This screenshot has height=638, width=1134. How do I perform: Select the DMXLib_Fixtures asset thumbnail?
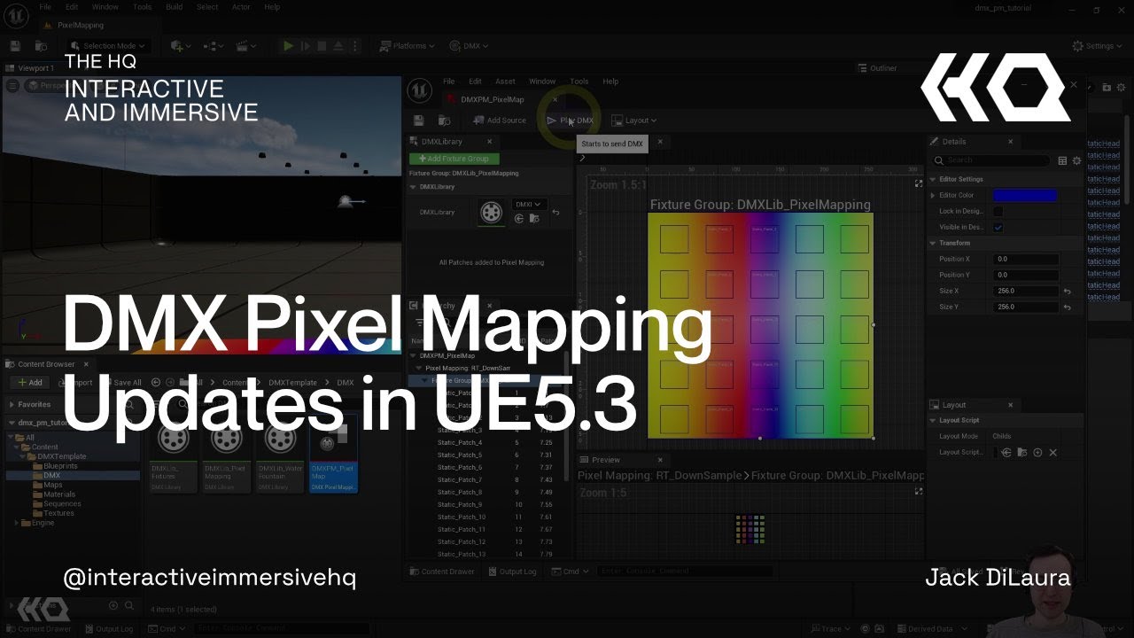coord(174,440)
